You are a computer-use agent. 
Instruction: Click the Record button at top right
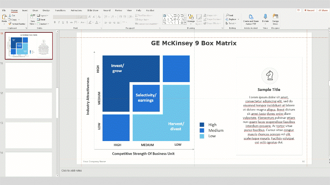click(309, 10)
